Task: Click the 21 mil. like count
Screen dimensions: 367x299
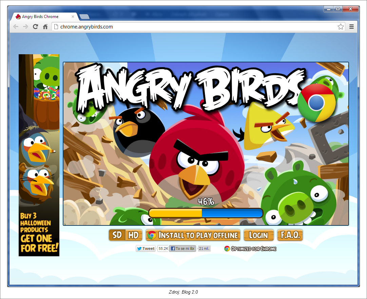Action: [x=204, y=248]
